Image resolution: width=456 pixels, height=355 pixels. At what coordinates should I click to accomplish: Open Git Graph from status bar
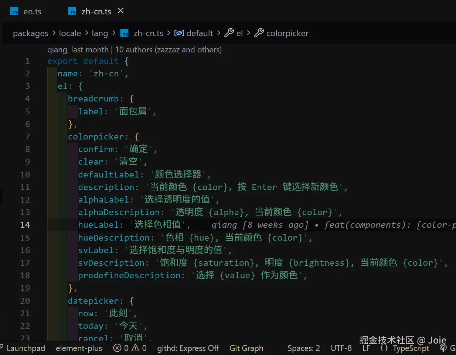tap(246, 348)
